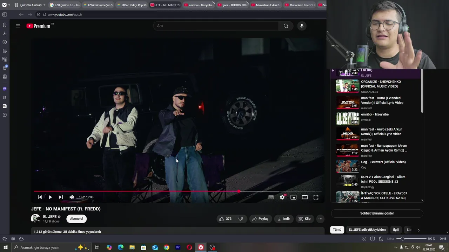
Task: Toggle the Vivaldi side panel button
Action: [x=5, y=15]
